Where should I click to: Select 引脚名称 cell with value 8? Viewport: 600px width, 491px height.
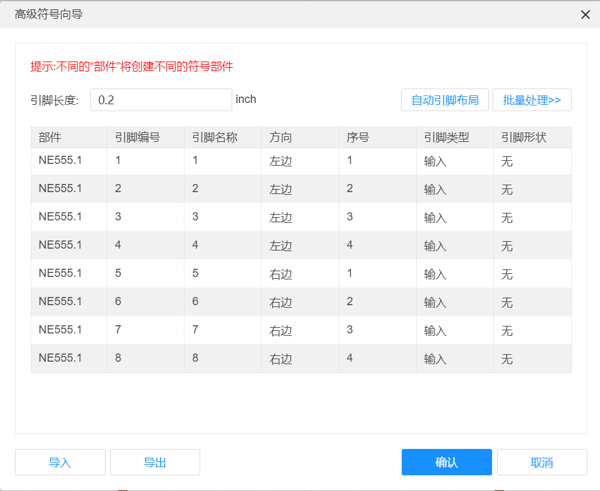223,359
